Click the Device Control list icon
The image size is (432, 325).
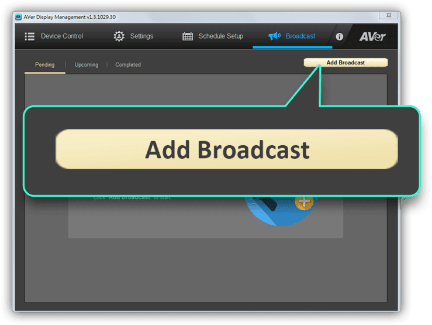pos(30,36)
